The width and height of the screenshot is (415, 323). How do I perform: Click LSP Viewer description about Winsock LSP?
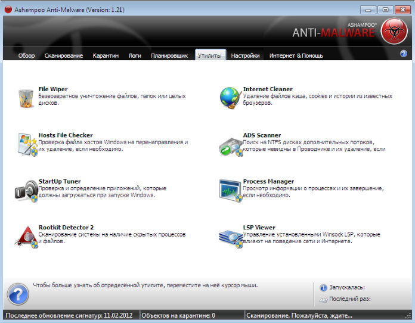[311, 238]
